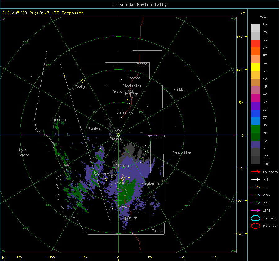Image resolution: width=279 pixels, height=261 pixels.
Task: Select the Innisfail label
Action: coord(125,112)
